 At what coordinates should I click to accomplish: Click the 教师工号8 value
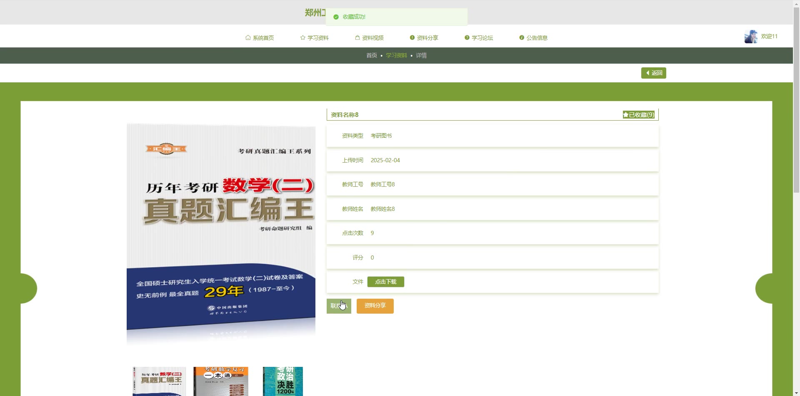(383, 184)
